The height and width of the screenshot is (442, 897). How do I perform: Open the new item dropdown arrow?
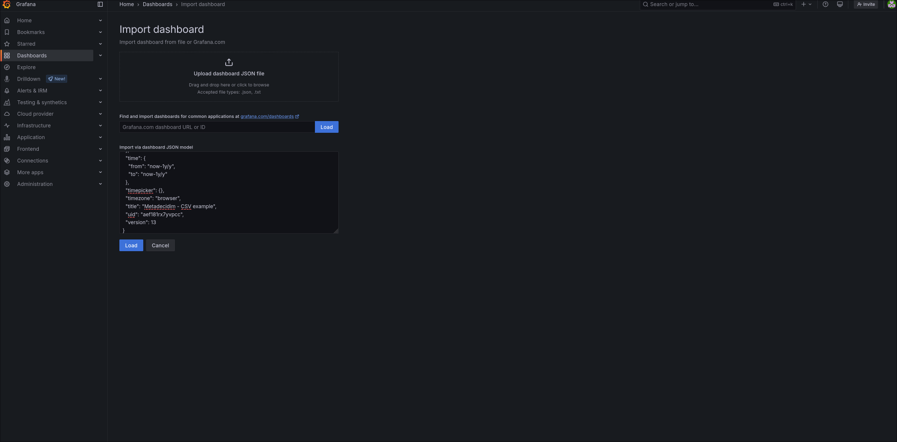coord(810,4)
